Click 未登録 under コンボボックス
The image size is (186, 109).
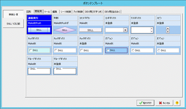[109, 23]
